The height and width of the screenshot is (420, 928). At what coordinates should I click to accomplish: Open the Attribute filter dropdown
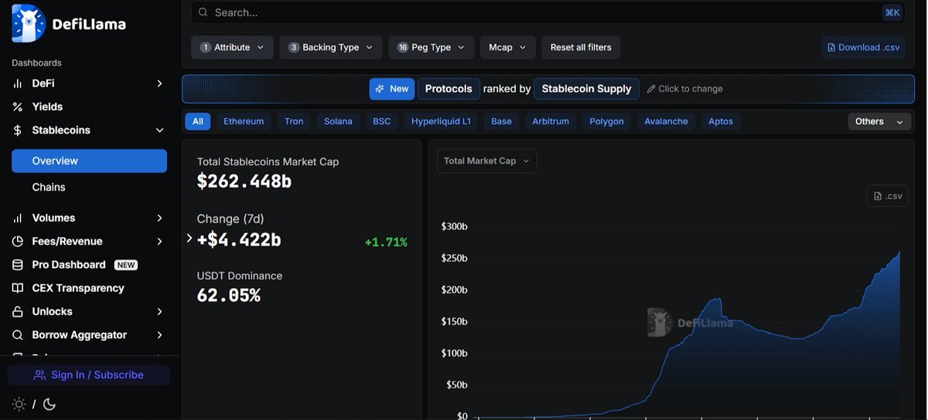(232, 47)
